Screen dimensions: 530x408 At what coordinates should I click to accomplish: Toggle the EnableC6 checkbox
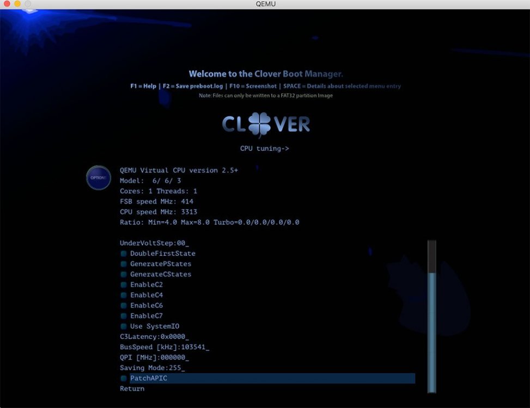coord(124,306)
